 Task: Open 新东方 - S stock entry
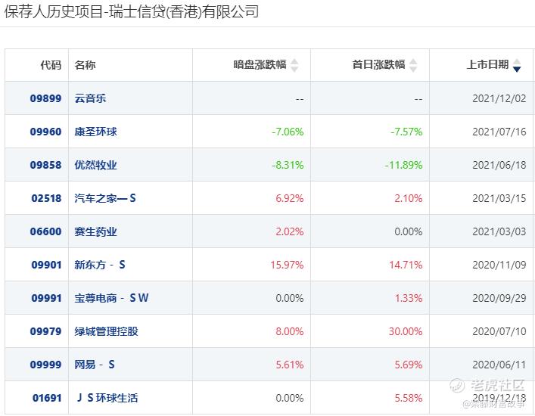point(101,265)
